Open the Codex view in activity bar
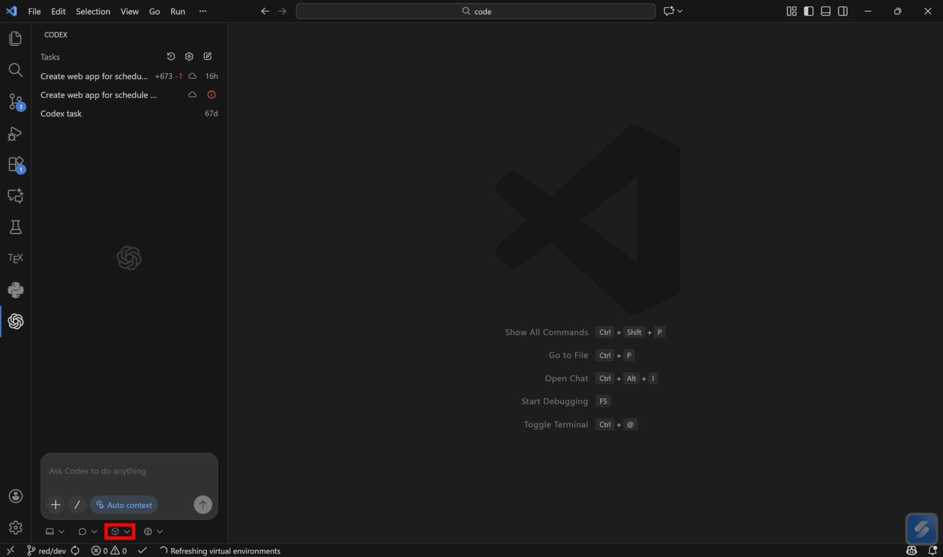This screenshot has height=557, width=943. [x=16, y=321]
